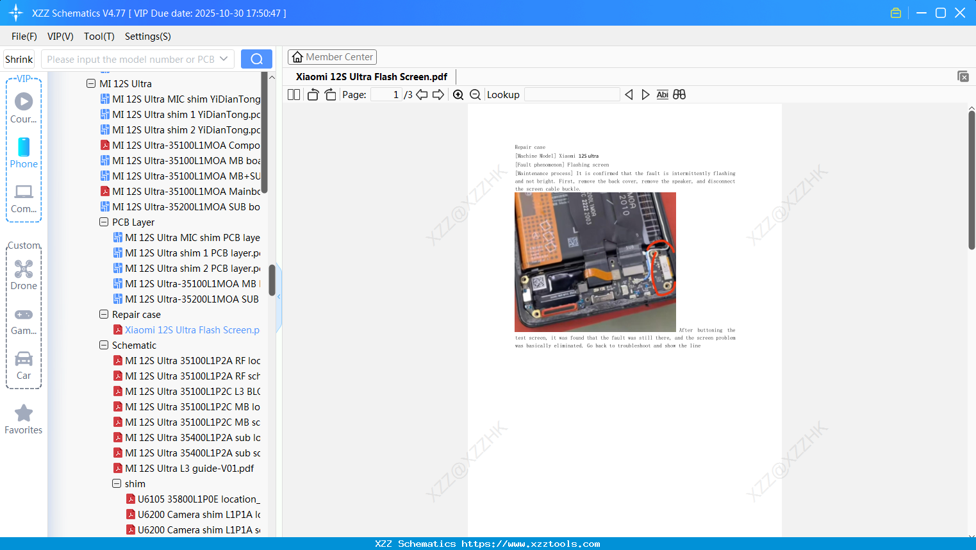976x550 pixels.
Task: Zoom out of the PDF
Action: click(x=475, y=95)
